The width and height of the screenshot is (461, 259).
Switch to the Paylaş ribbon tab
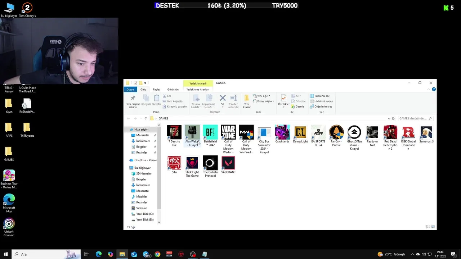click(x=156, y=90)
